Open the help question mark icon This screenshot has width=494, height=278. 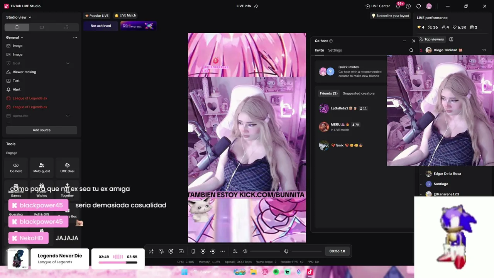(x=408, y=6)
